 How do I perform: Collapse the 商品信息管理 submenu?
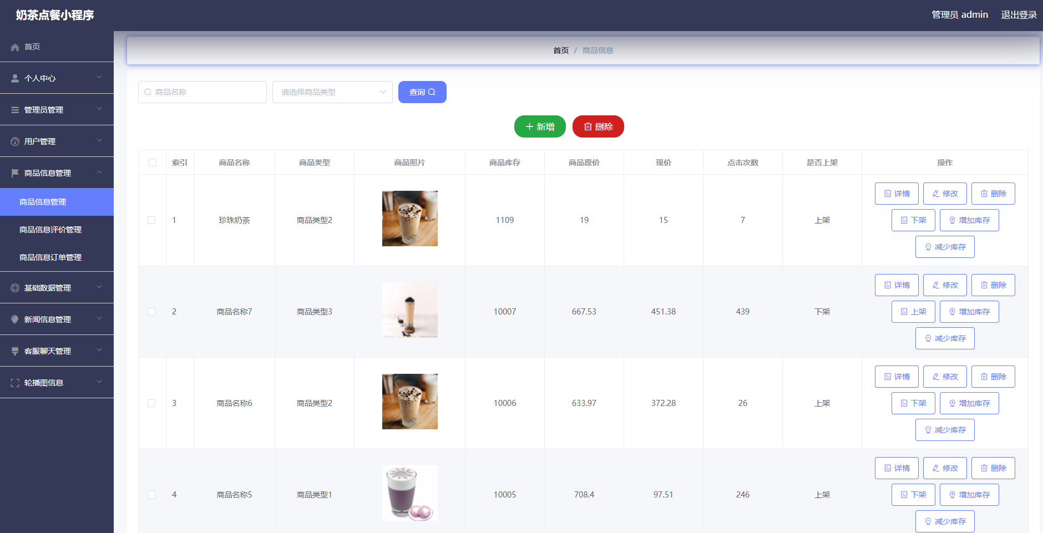coord(57,172)
